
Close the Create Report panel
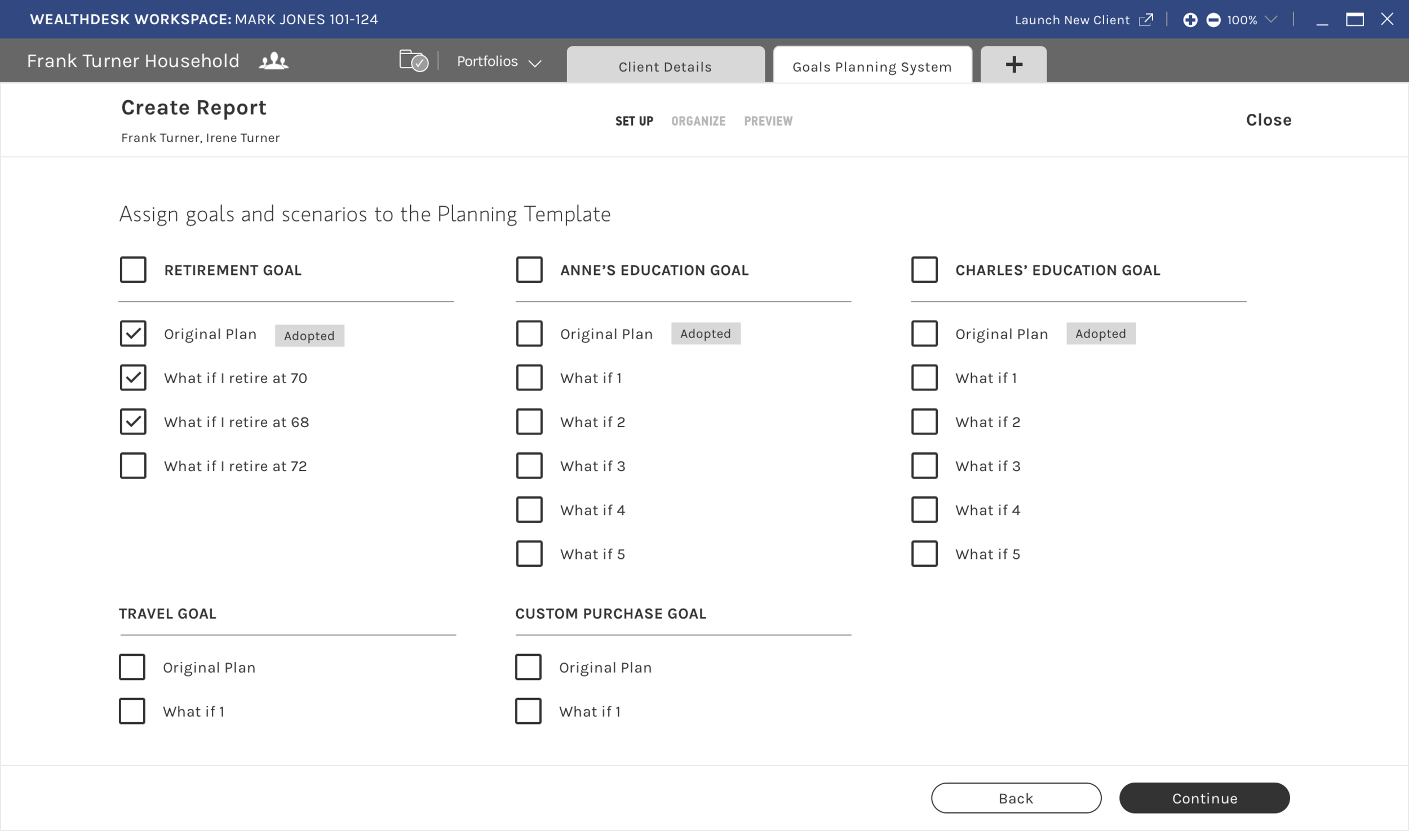pos(1268,120)
